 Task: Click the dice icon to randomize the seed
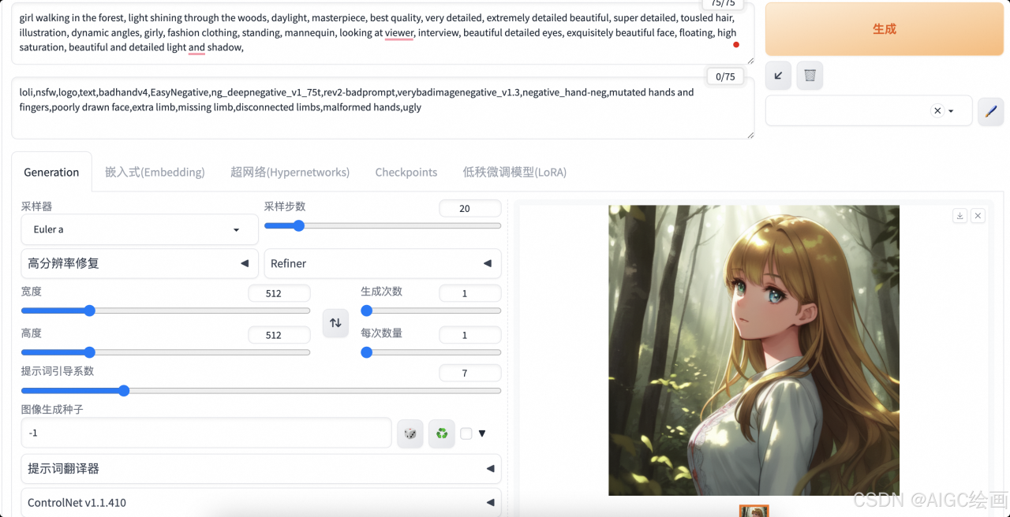410,433
